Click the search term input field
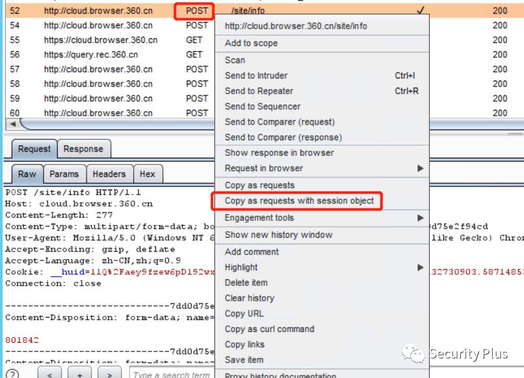Screen dimensions: 524x378 coord(172,373)
